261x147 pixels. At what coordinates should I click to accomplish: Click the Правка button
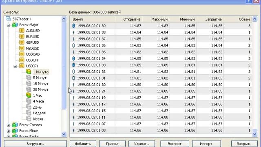coord(112,144)
